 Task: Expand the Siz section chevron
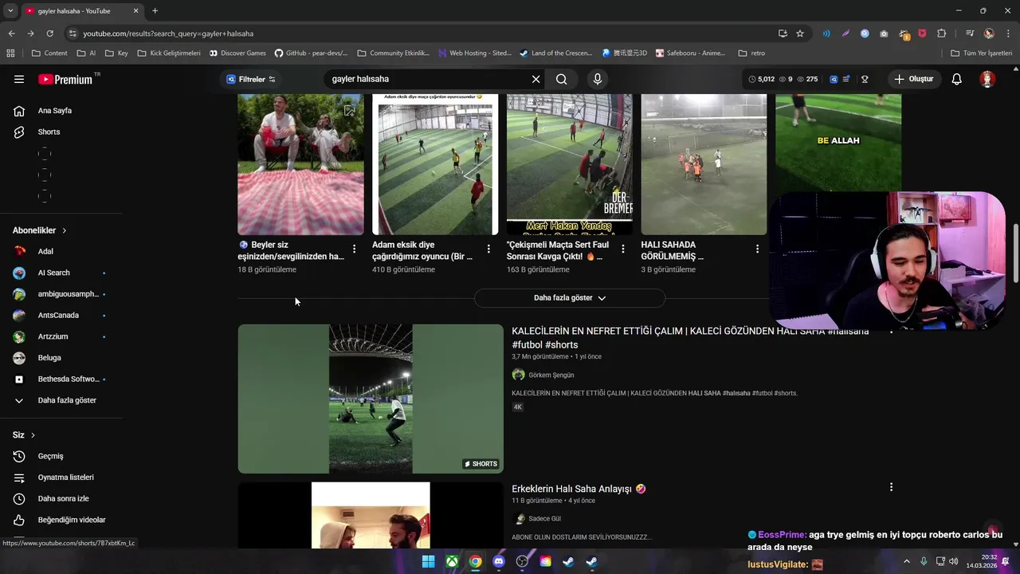point(33,435)
